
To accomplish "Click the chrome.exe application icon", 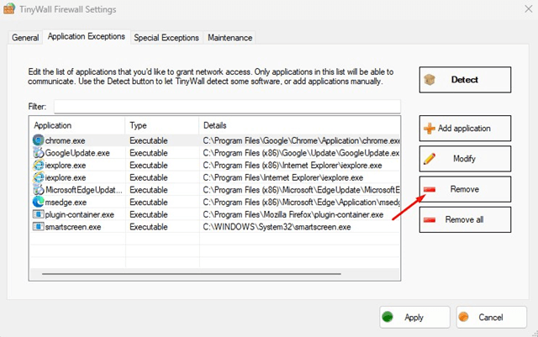I will click(x=38, y=140).
